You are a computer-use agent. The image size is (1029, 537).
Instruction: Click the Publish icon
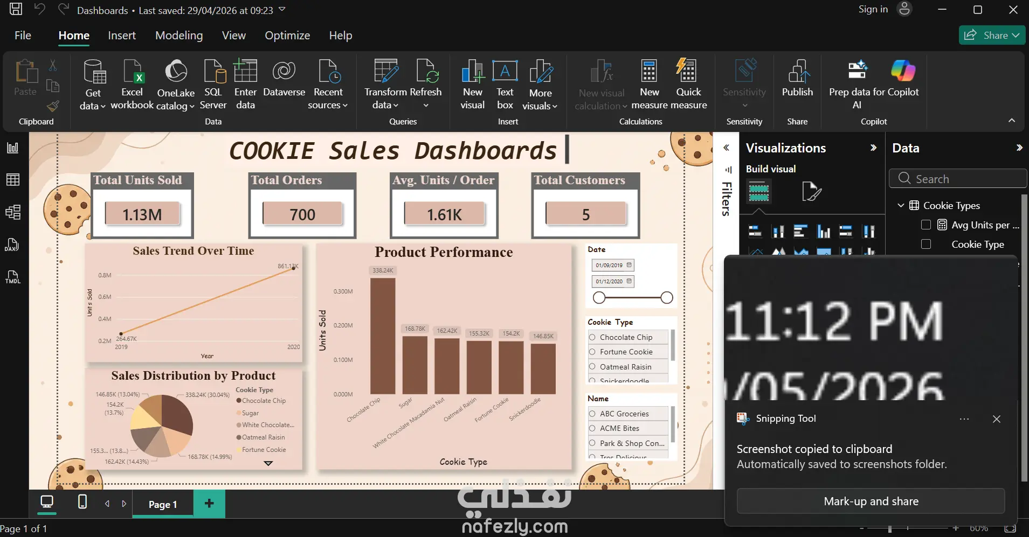798,71
